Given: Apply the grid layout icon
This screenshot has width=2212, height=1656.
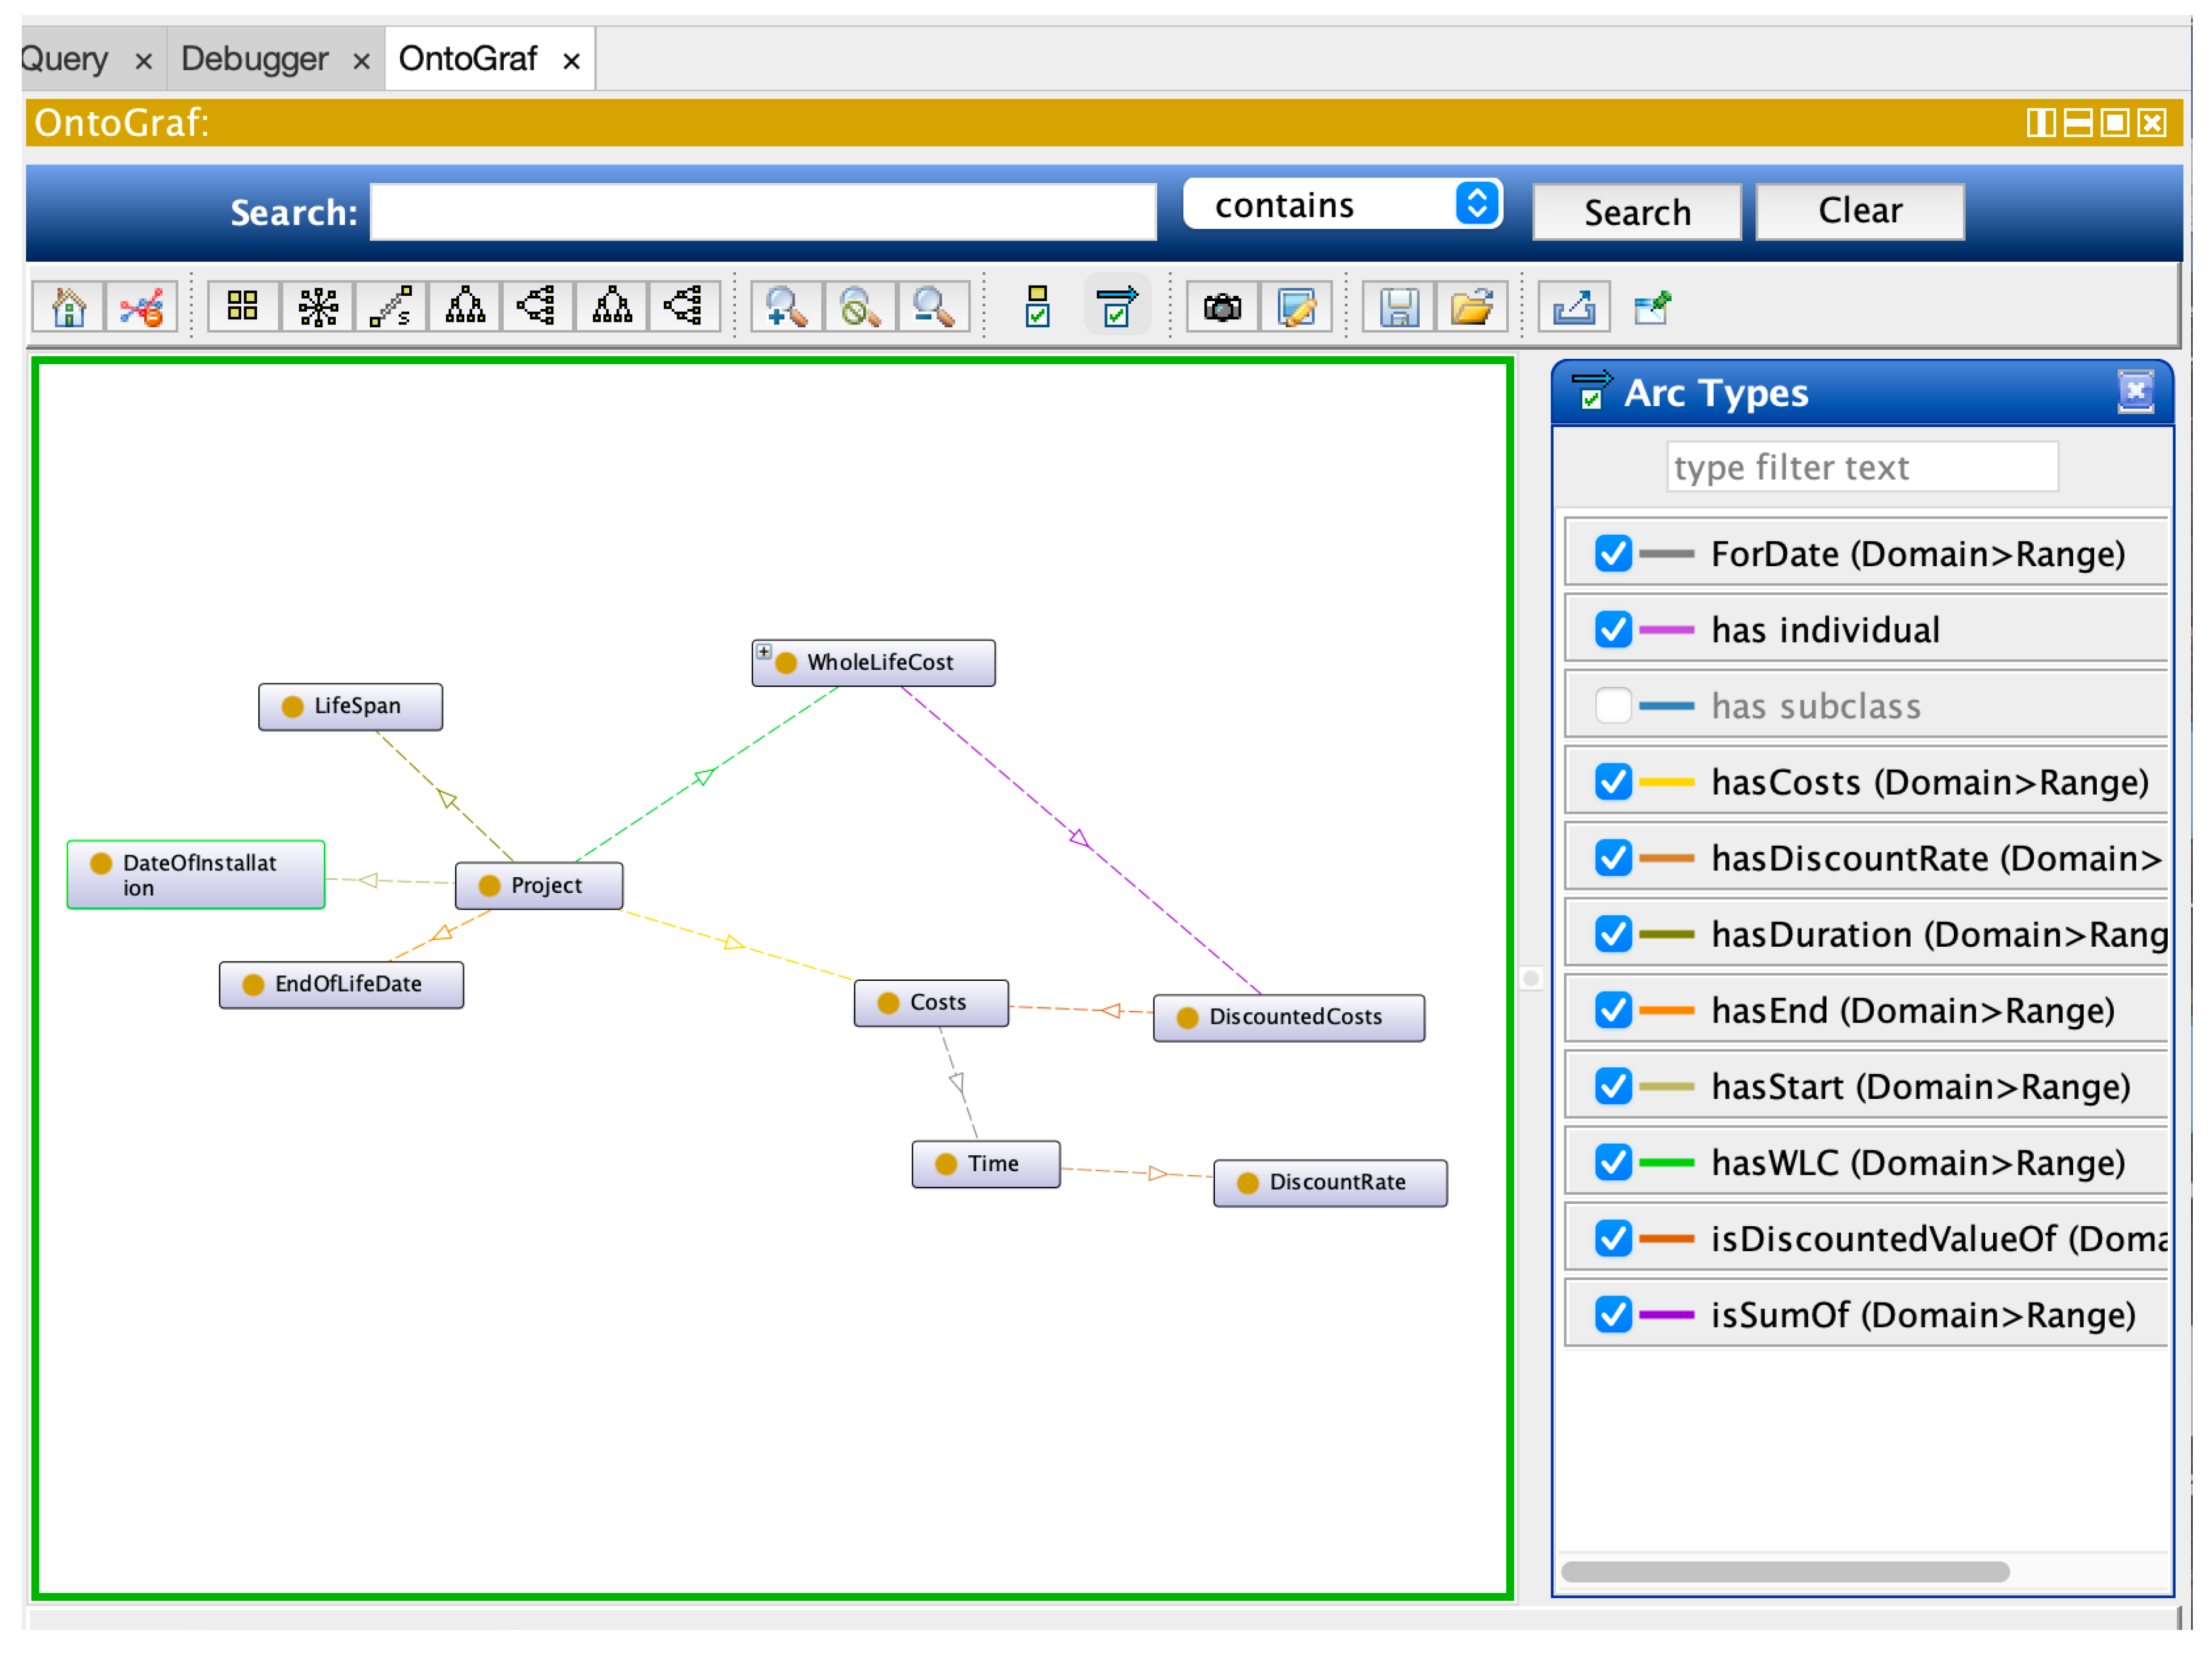Looking at the screenshot, I should pyautogui.click(x=243, y=307).
